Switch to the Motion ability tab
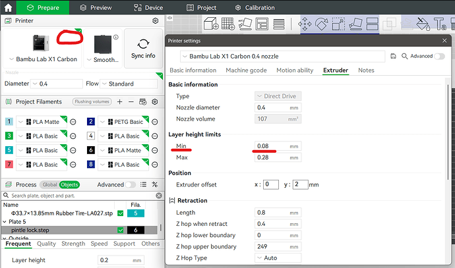The width and height of the screenshot is (455, 268). click(295, 70)
